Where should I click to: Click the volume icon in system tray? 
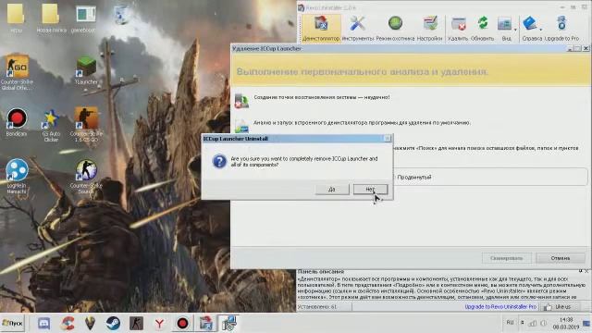point(544,323)
